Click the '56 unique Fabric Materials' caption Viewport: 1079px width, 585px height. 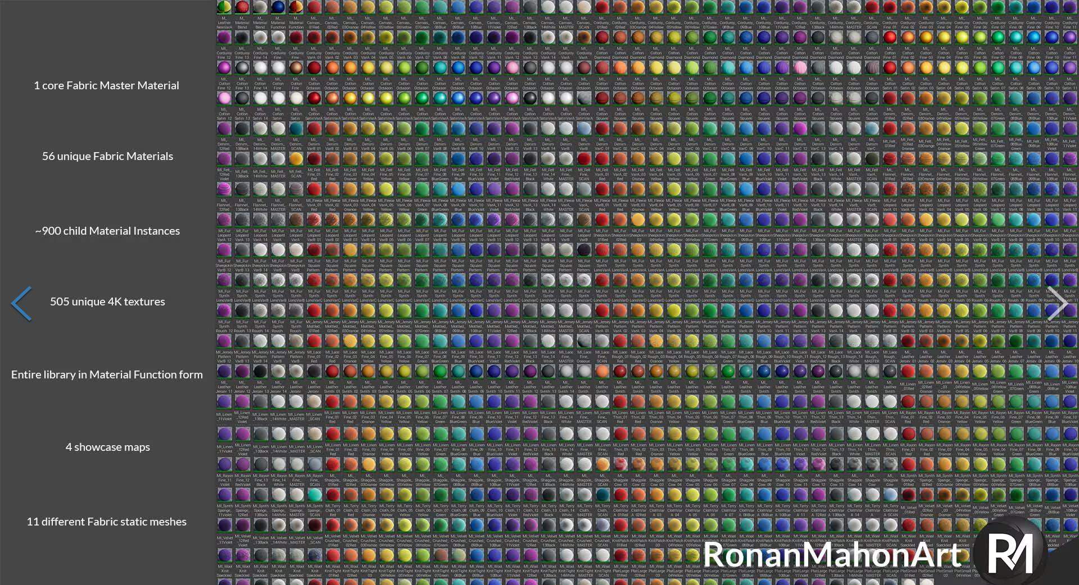107,156
